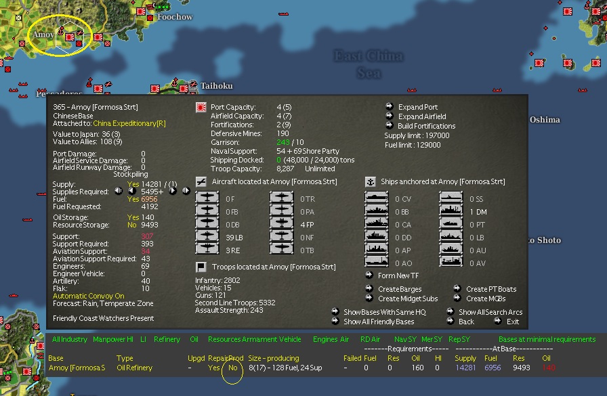607x396 pixels.
Task: Increase supplies required by small step
Action: coord(173,191)
